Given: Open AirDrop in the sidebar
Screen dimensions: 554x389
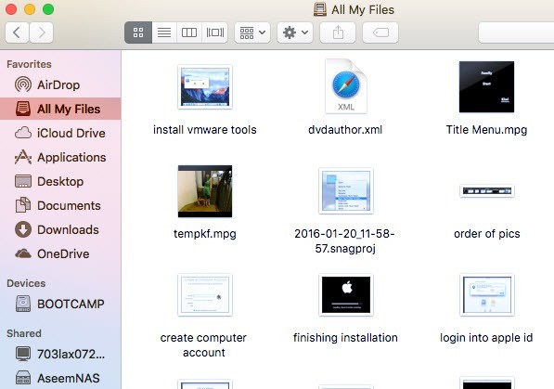Looking at the screenshot, I should [x=60, y=84].
